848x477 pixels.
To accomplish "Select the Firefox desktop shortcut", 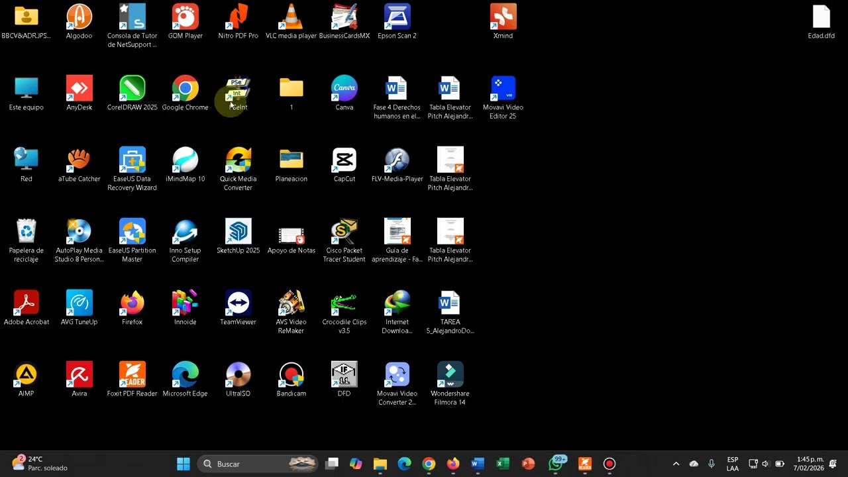I will (132, 303).
